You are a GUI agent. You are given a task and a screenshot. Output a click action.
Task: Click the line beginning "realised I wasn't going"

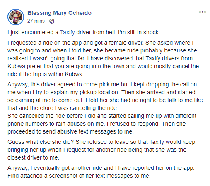(100, 58)
